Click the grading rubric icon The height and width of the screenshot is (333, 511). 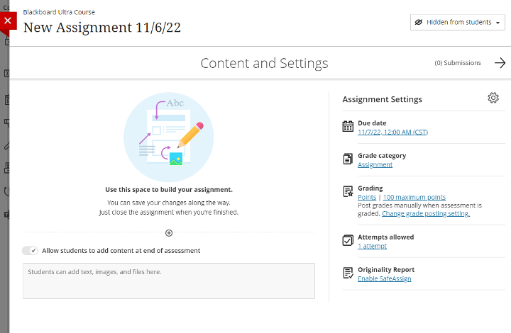348,191
